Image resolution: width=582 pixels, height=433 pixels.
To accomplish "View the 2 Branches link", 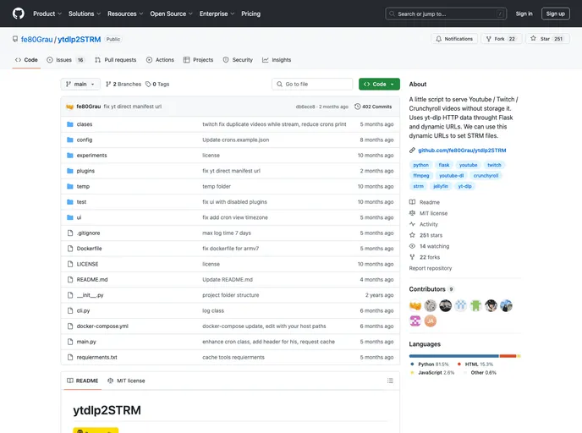I will click(124, 85).
